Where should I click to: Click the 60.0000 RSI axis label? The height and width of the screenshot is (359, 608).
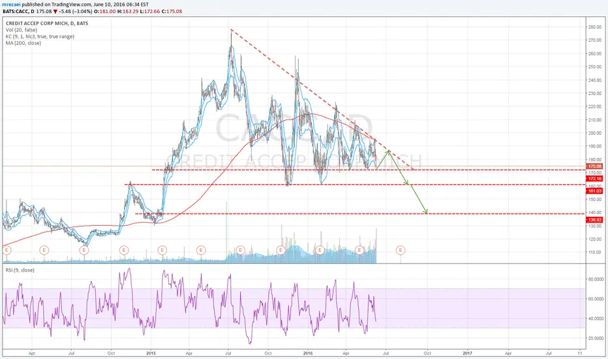596,299
